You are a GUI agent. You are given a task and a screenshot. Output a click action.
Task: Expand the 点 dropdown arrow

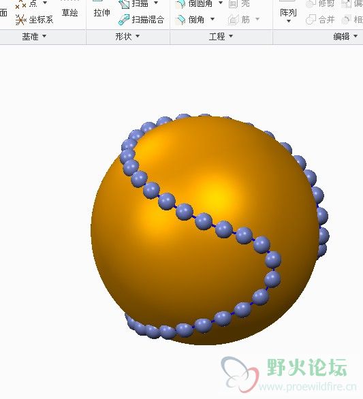coord(45,3)
